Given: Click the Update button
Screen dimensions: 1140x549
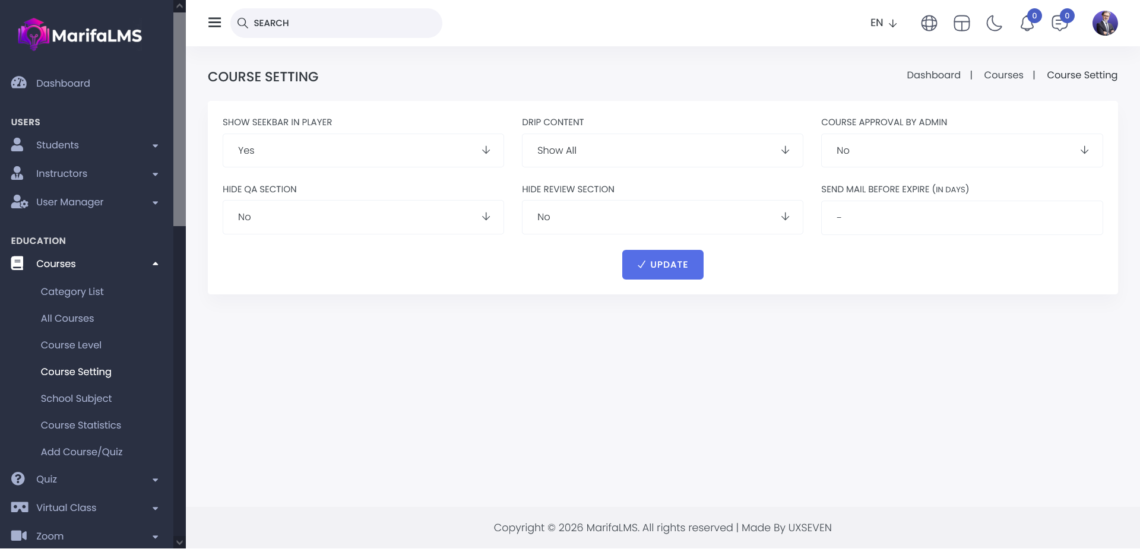Looking at the screenshot, I should click(x=663, y=265).
